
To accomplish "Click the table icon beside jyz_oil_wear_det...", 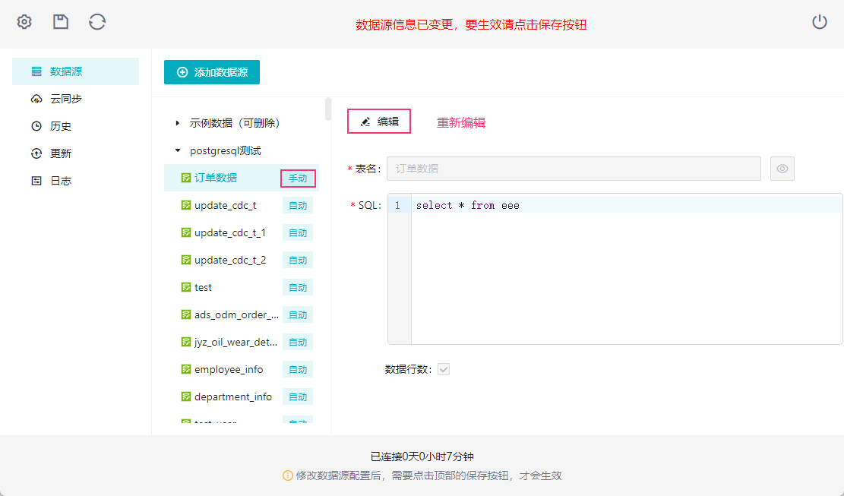I will (x=185, y=342).
